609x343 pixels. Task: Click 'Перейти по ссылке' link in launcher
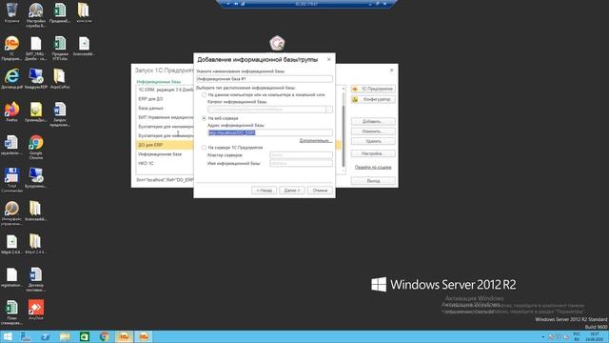click(373, 168)
